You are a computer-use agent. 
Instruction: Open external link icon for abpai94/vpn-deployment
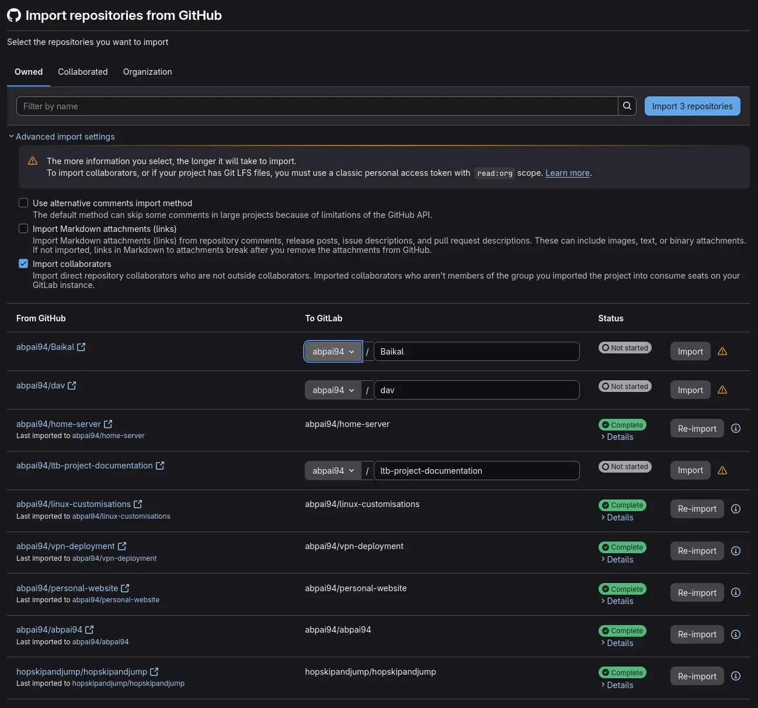[x=122, y=546]
